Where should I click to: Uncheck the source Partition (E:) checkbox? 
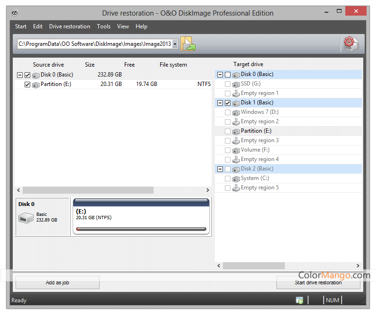tap(27, 85)
